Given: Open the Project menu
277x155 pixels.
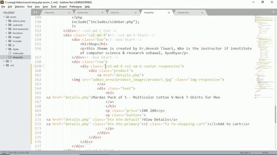Looking at the screenshot, I should click(63, 7).
